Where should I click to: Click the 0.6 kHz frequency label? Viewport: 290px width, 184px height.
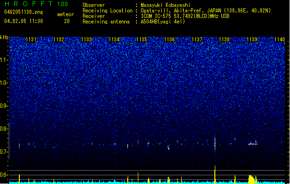4,175
